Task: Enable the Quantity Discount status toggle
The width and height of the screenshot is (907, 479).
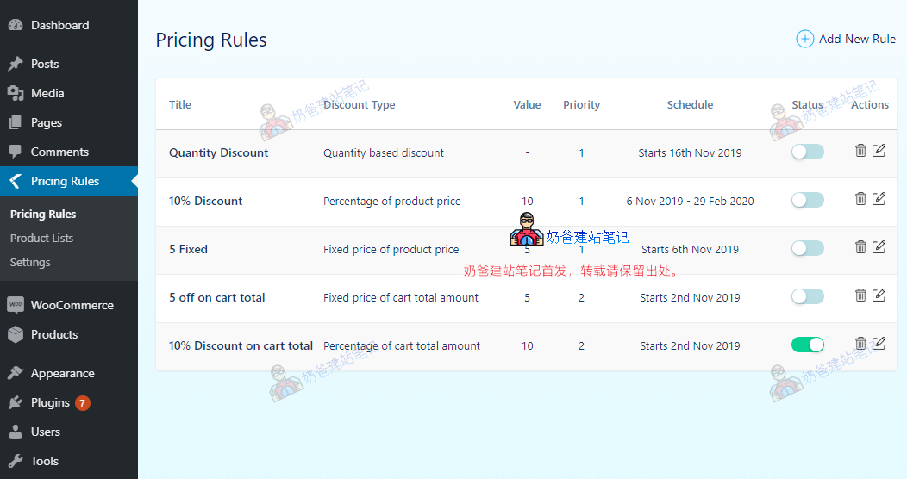Action: pos(807,152)
